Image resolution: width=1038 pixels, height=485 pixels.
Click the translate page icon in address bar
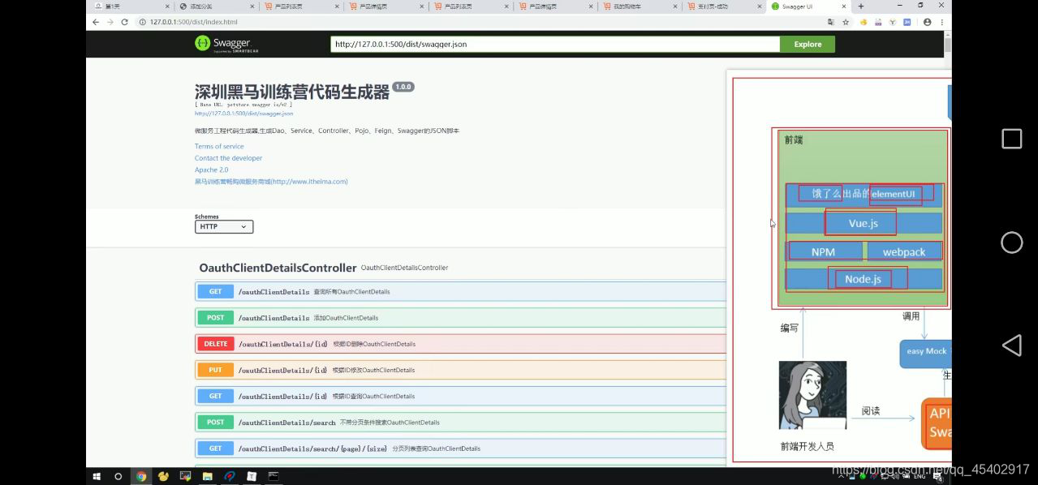831,22
